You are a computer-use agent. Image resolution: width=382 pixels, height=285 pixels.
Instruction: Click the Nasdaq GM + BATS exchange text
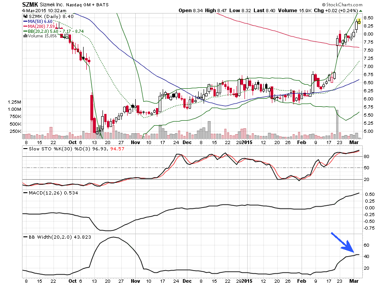87,5
